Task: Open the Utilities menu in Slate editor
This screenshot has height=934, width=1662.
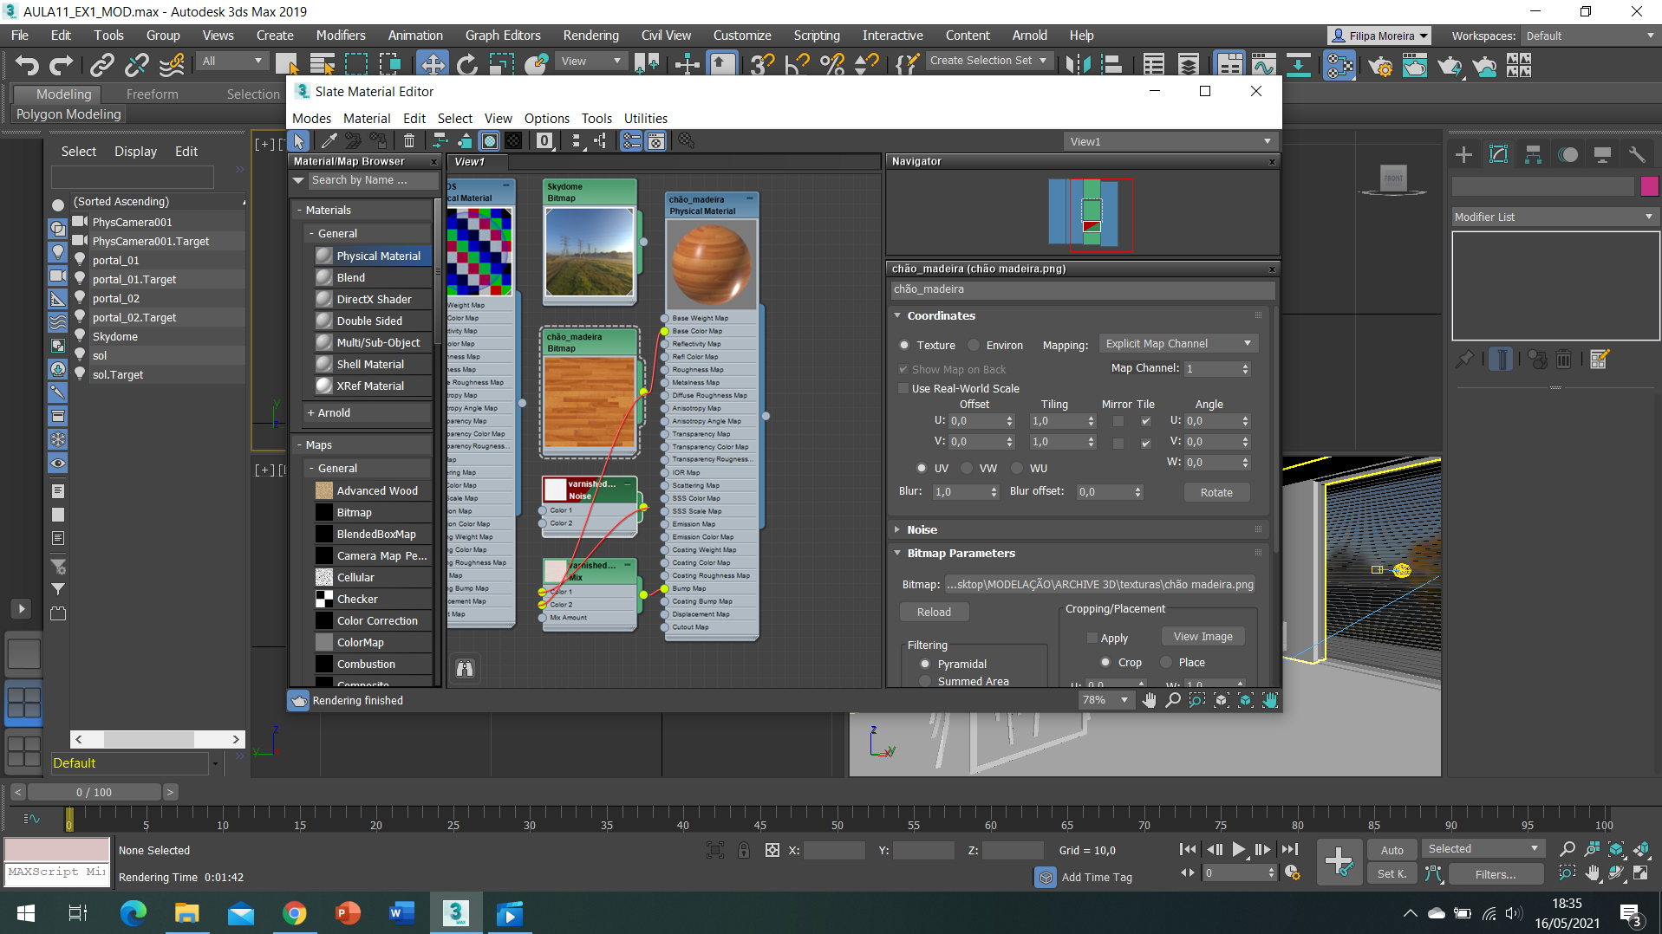Action: click(645, 119)
